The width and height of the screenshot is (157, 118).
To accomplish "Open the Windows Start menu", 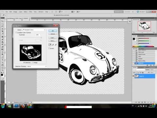I will coord(3,106).
